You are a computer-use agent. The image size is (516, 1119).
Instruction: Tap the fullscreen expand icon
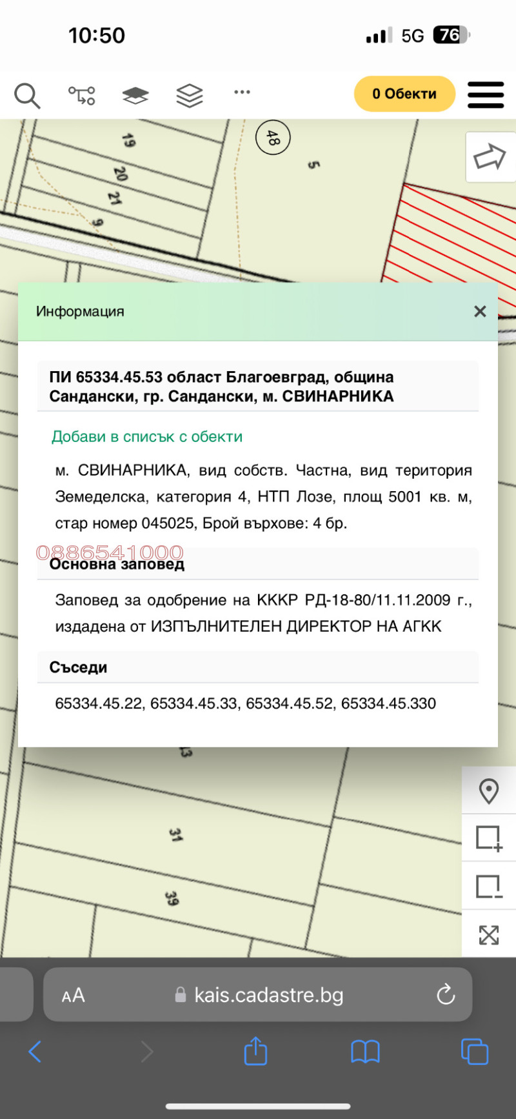489,934
